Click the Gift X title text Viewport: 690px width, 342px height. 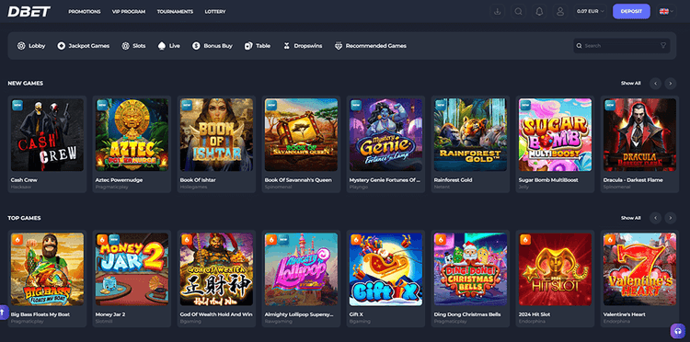[356, 314]
